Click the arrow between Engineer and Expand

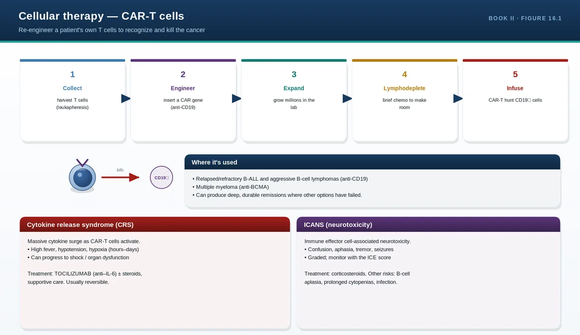pyautogui.click(x=236, y=98)
